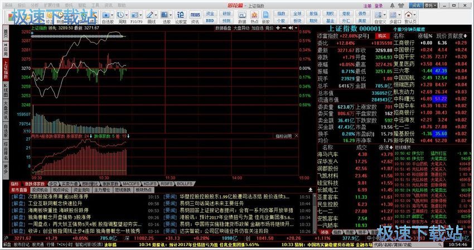Click the BBD toolbar button
The image size is (474, 250).
point(210,21)
